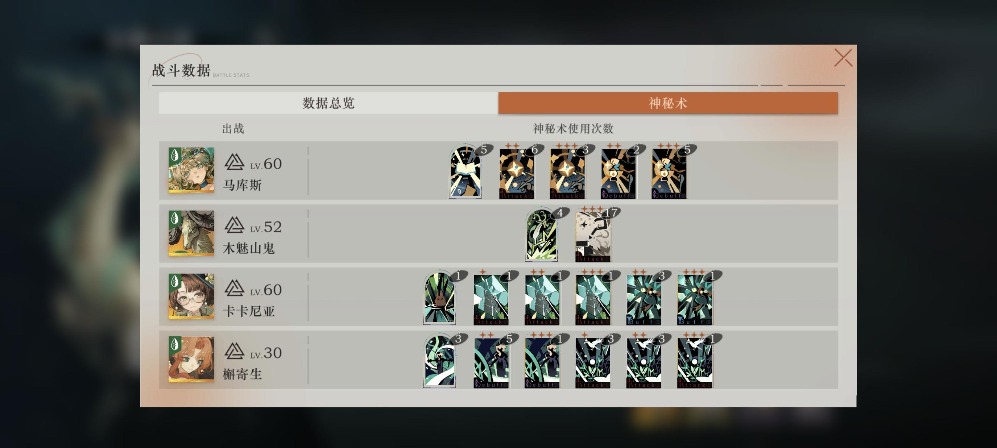Click 槲寄生 character portrait
Screen dimensions: 997x448
pos(191,359)
